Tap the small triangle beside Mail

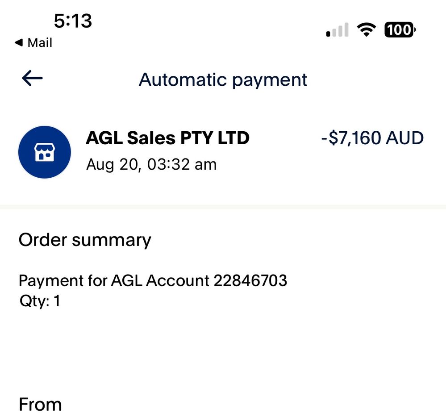[x=19, y=43]
